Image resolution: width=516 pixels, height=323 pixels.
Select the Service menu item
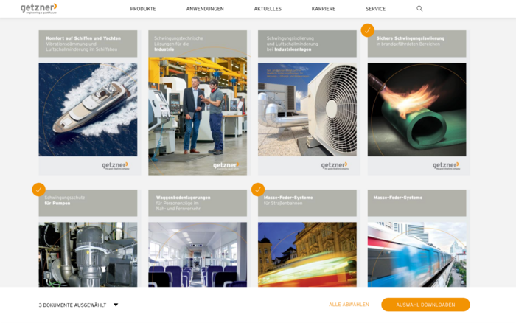click(x=375, y=9)
